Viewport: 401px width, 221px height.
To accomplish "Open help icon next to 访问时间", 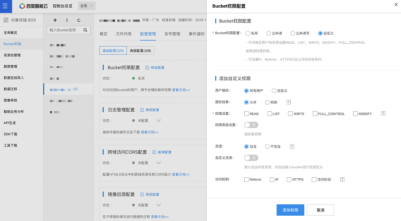I will pyautogui.click(x=343, y=180).
